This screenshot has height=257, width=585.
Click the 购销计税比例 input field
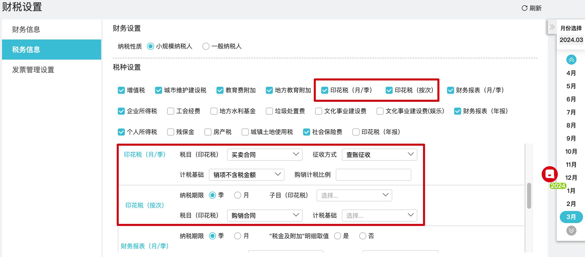pos(373,175)
